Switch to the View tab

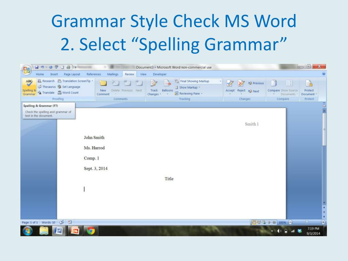click(143, 74)
